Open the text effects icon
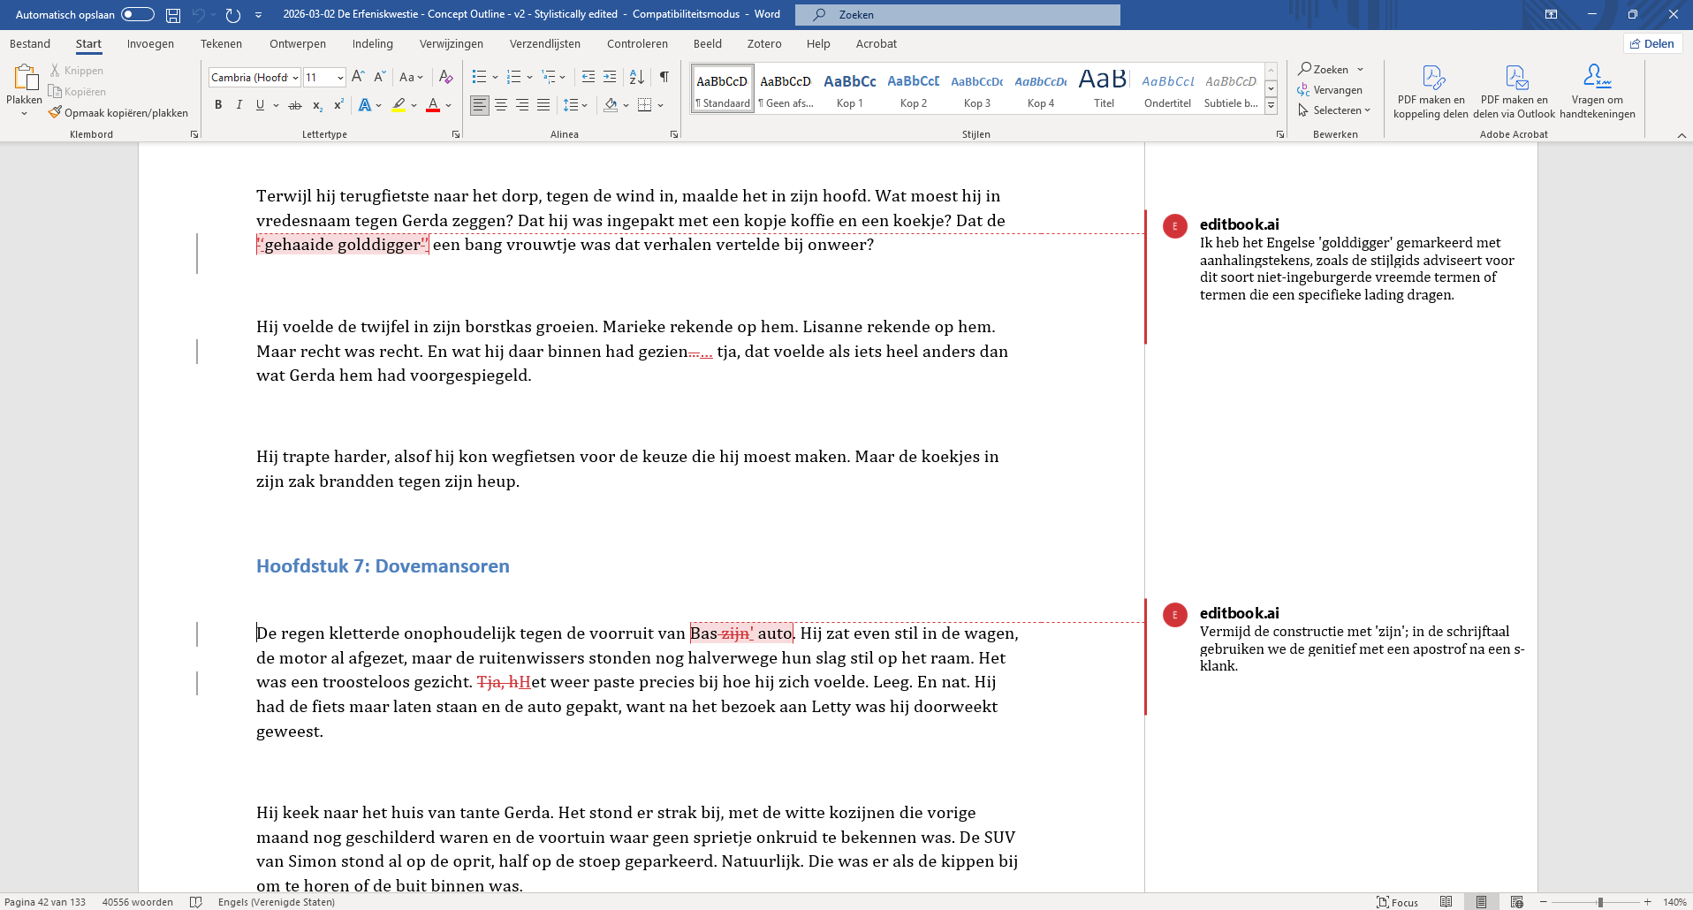The image size is (1693, 910). coord(365,105)
